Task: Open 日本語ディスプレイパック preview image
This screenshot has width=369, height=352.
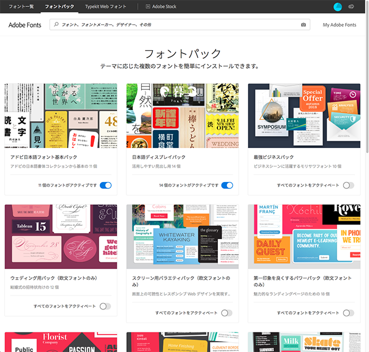Action: point(182,116)
